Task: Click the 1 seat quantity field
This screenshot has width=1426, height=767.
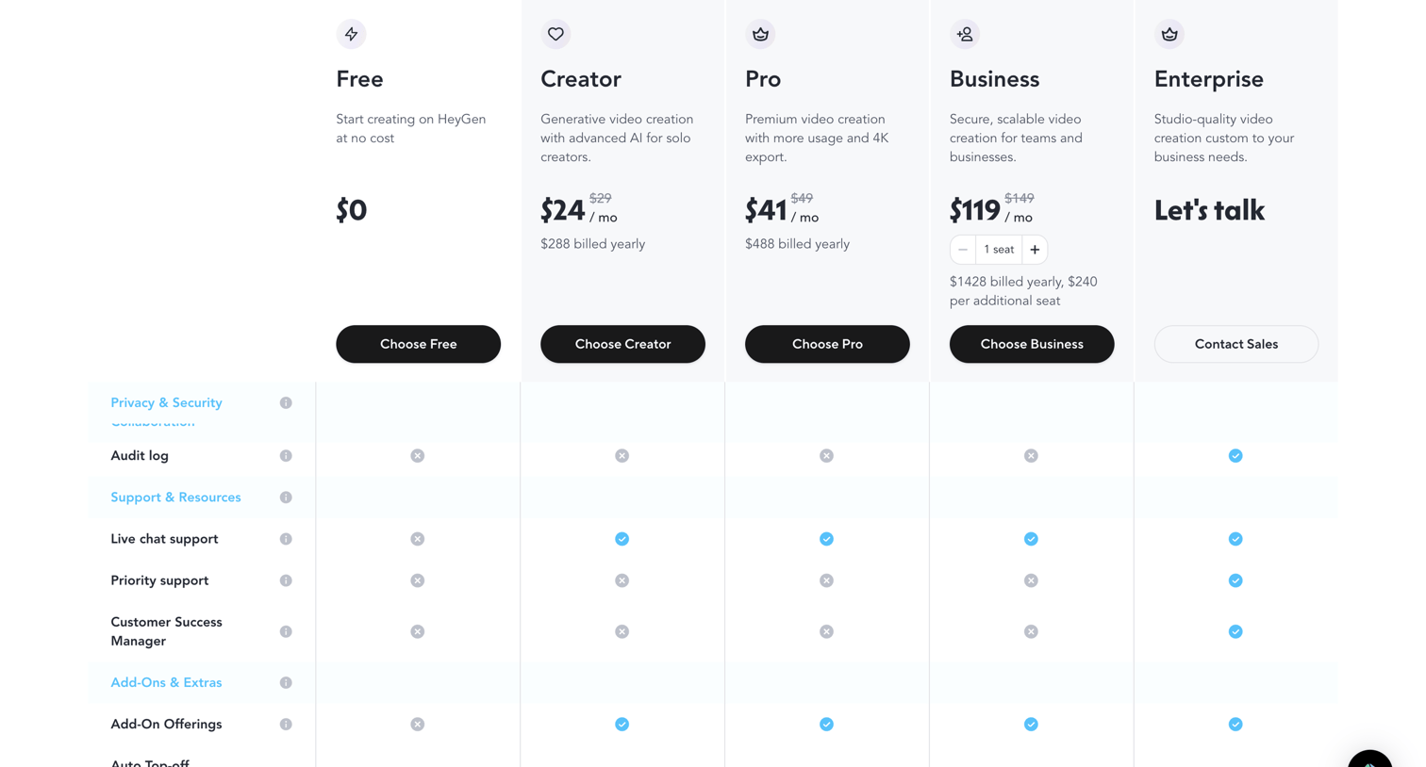Action: 999,250
